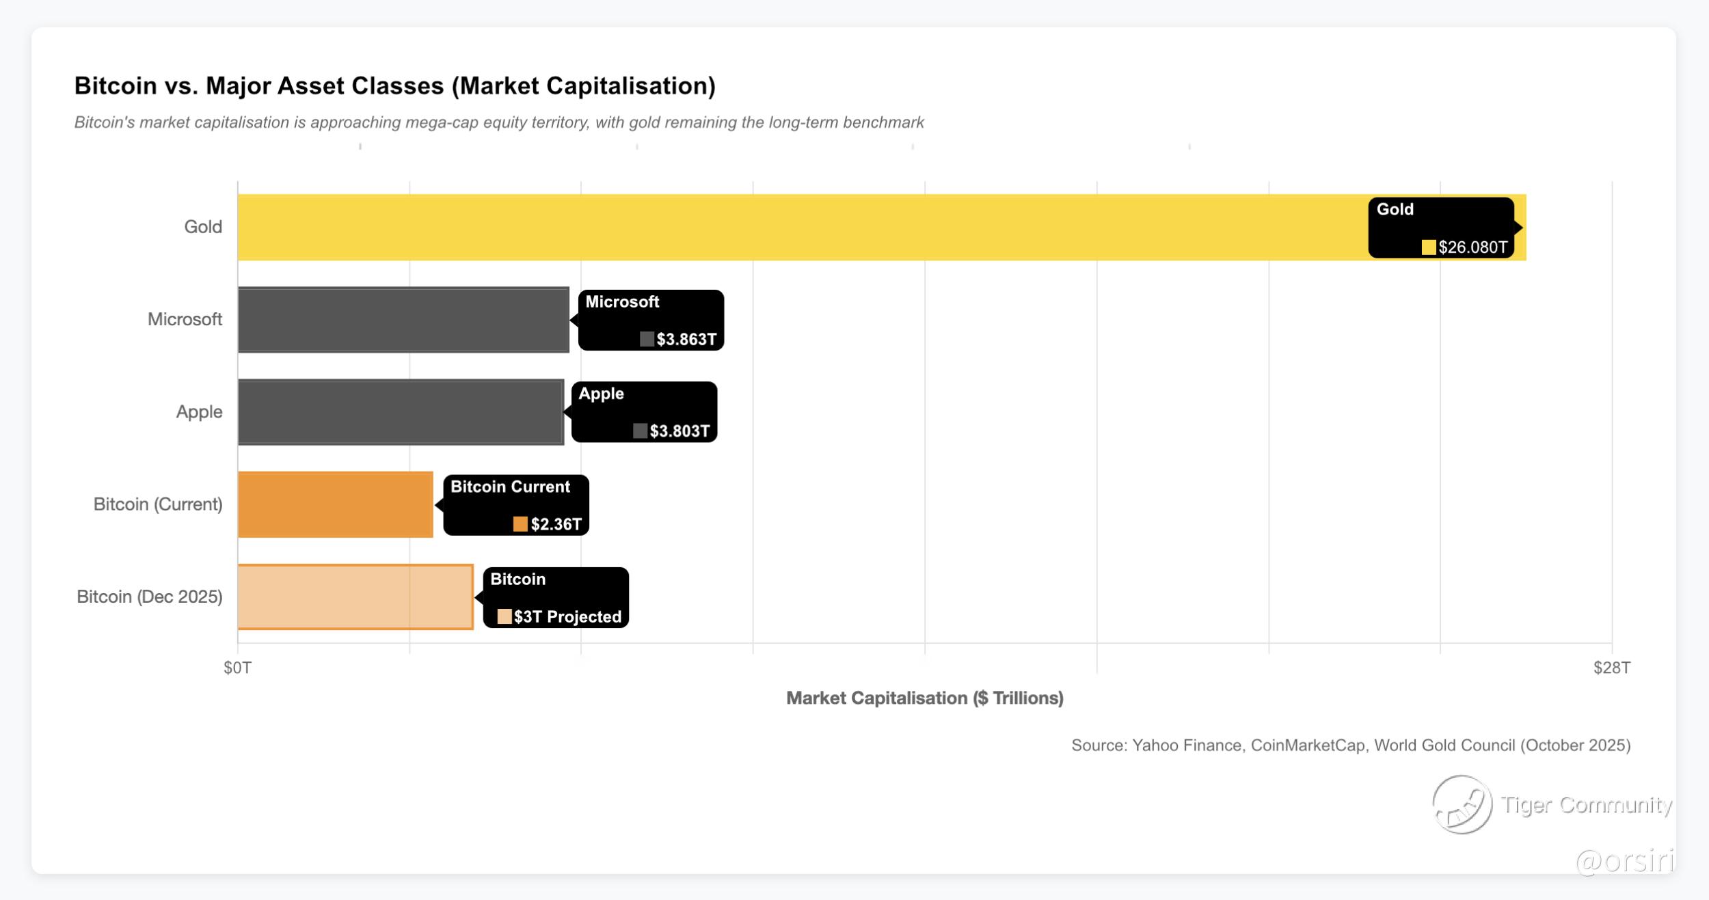The height and width of the screenshot is (900, 1709).
Task: Click the gray swatch in Apple tooltip
Action: 640,431
